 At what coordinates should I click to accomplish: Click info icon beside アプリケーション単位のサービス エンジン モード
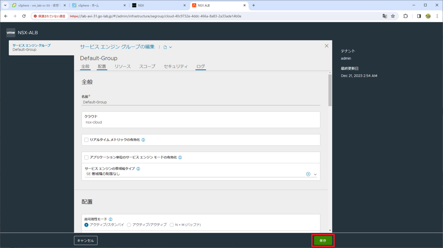[x=180, y=157]
